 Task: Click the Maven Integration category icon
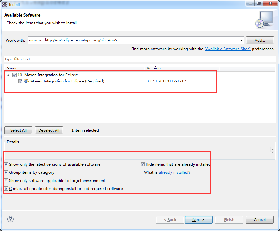click(20, 75)
